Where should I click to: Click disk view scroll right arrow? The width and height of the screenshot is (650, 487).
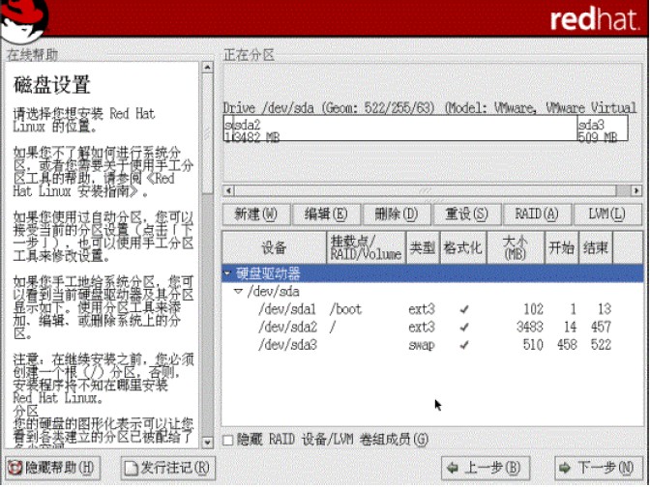pyautogui.click(x=636, y=190)
